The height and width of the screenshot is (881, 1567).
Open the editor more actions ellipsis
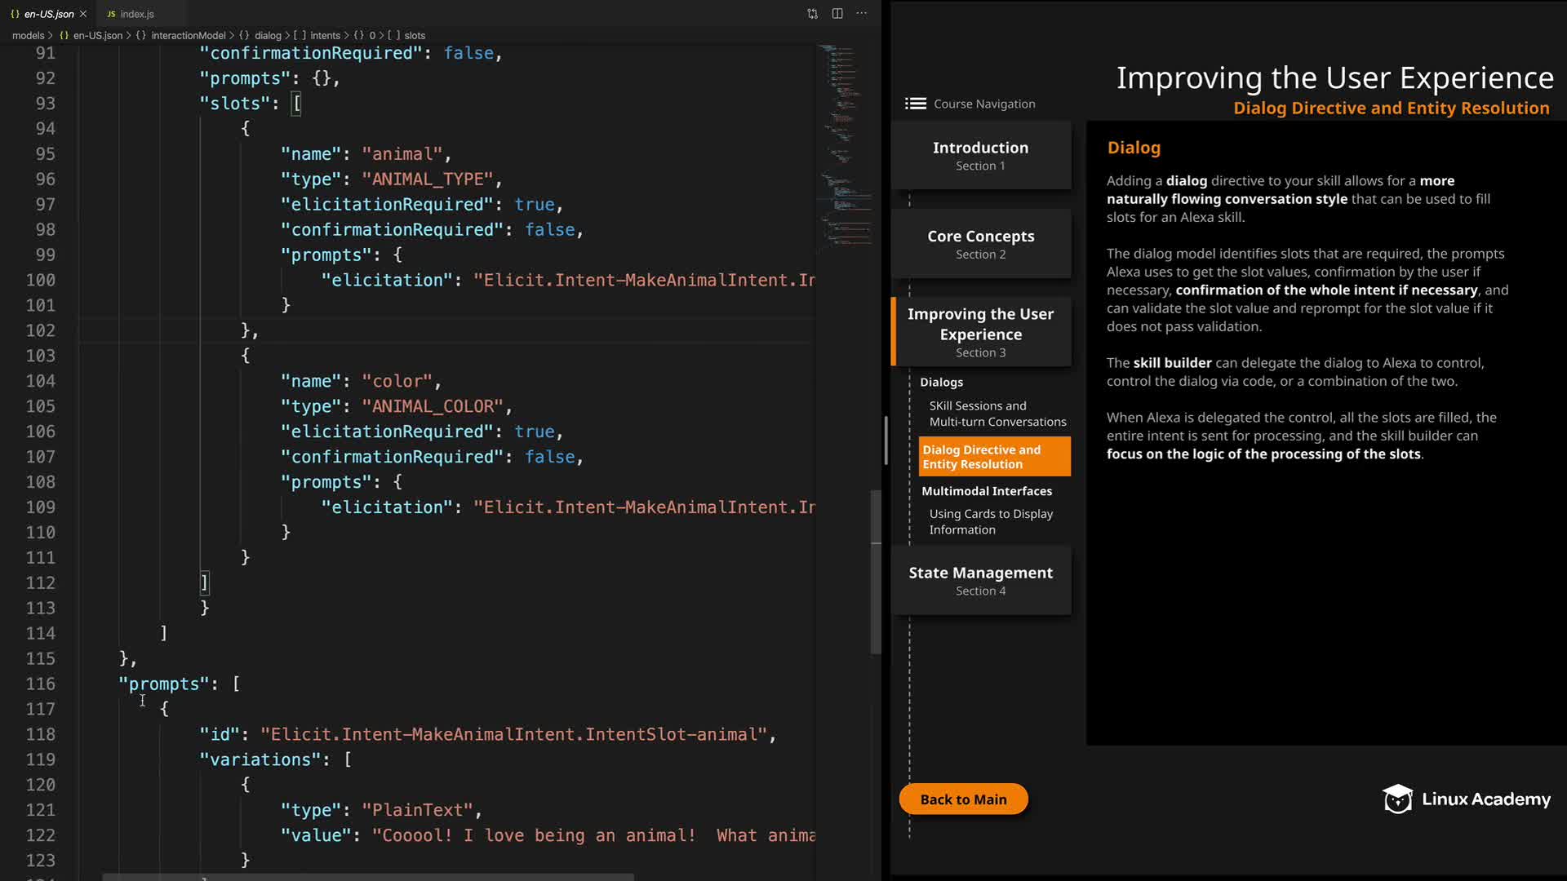tap(862, 14)
